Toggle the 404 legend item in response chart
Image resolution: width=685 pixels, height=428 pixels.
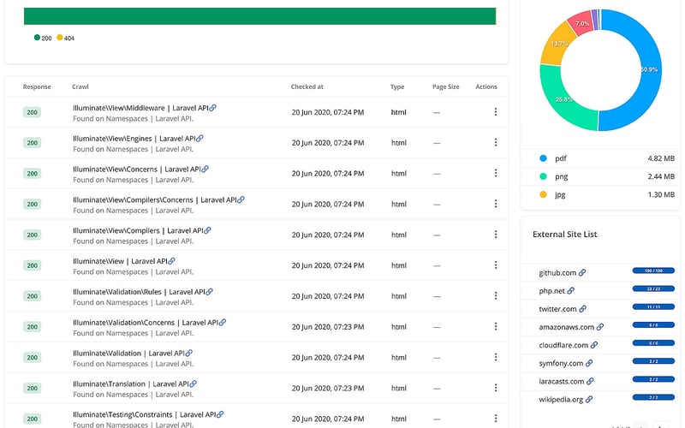tap(66, 38)
